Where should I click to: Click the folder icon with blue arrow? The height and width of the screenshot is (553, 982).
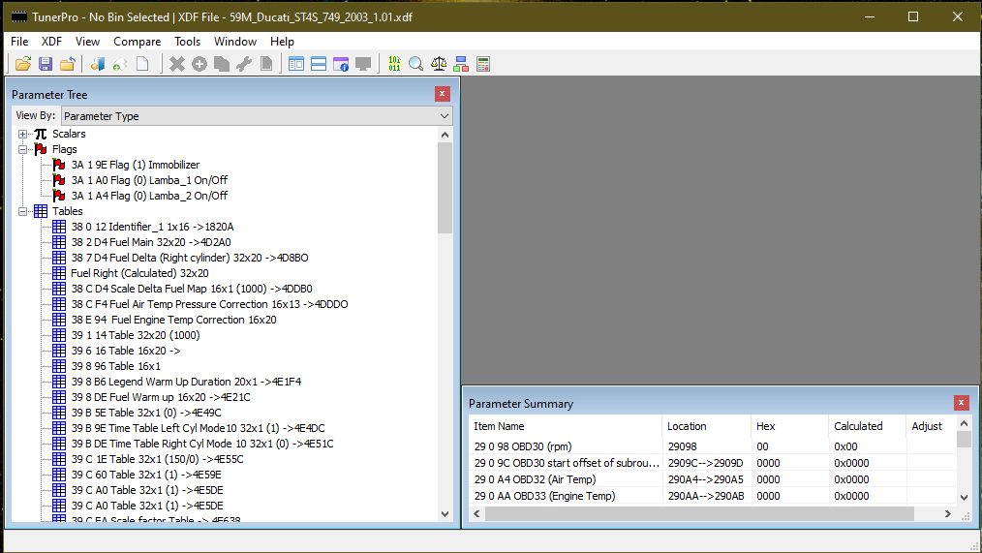(68, 64)
